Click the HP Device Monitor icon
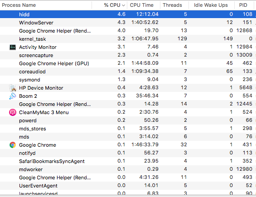Viewport: 256px width, 197px height. (x=13, y=88)
